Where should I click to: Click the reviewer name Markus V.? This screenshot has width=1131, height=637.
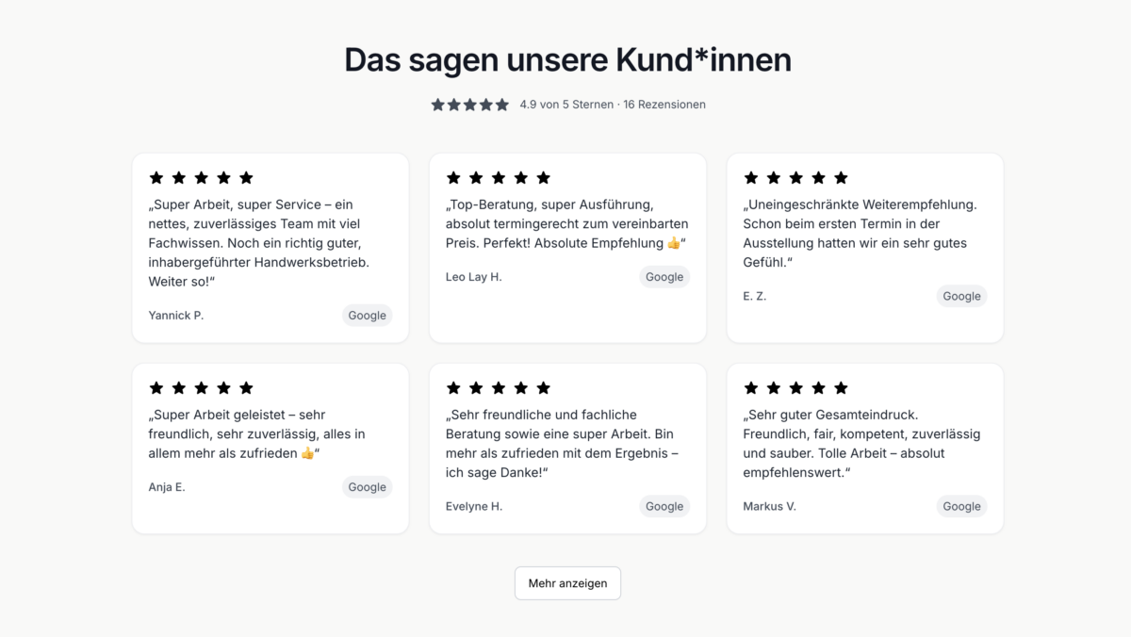click(769, 506)
